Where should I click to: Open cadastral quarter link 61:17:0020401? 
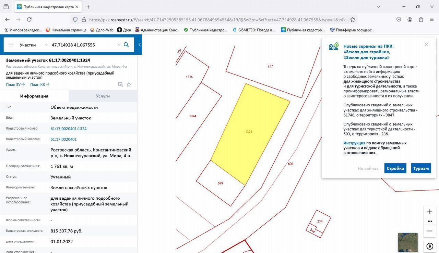click(x=63, y=139)
